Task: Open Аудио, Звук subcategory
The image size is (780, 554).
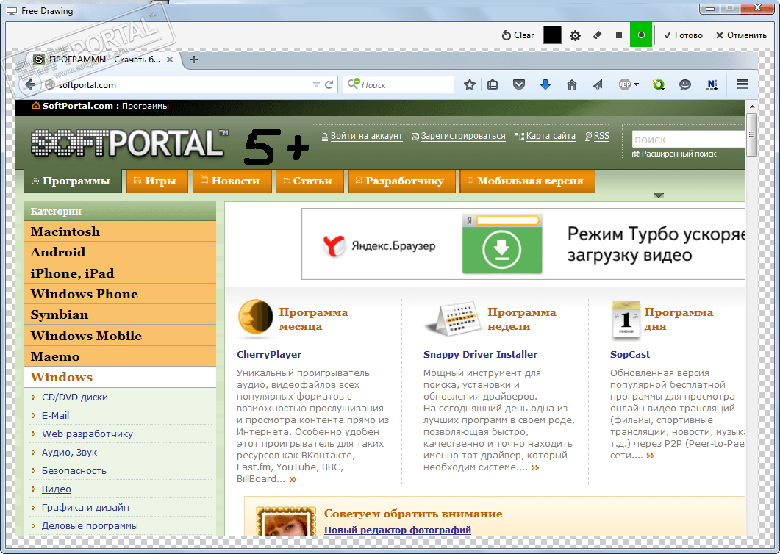Action: tap(69, 453)
